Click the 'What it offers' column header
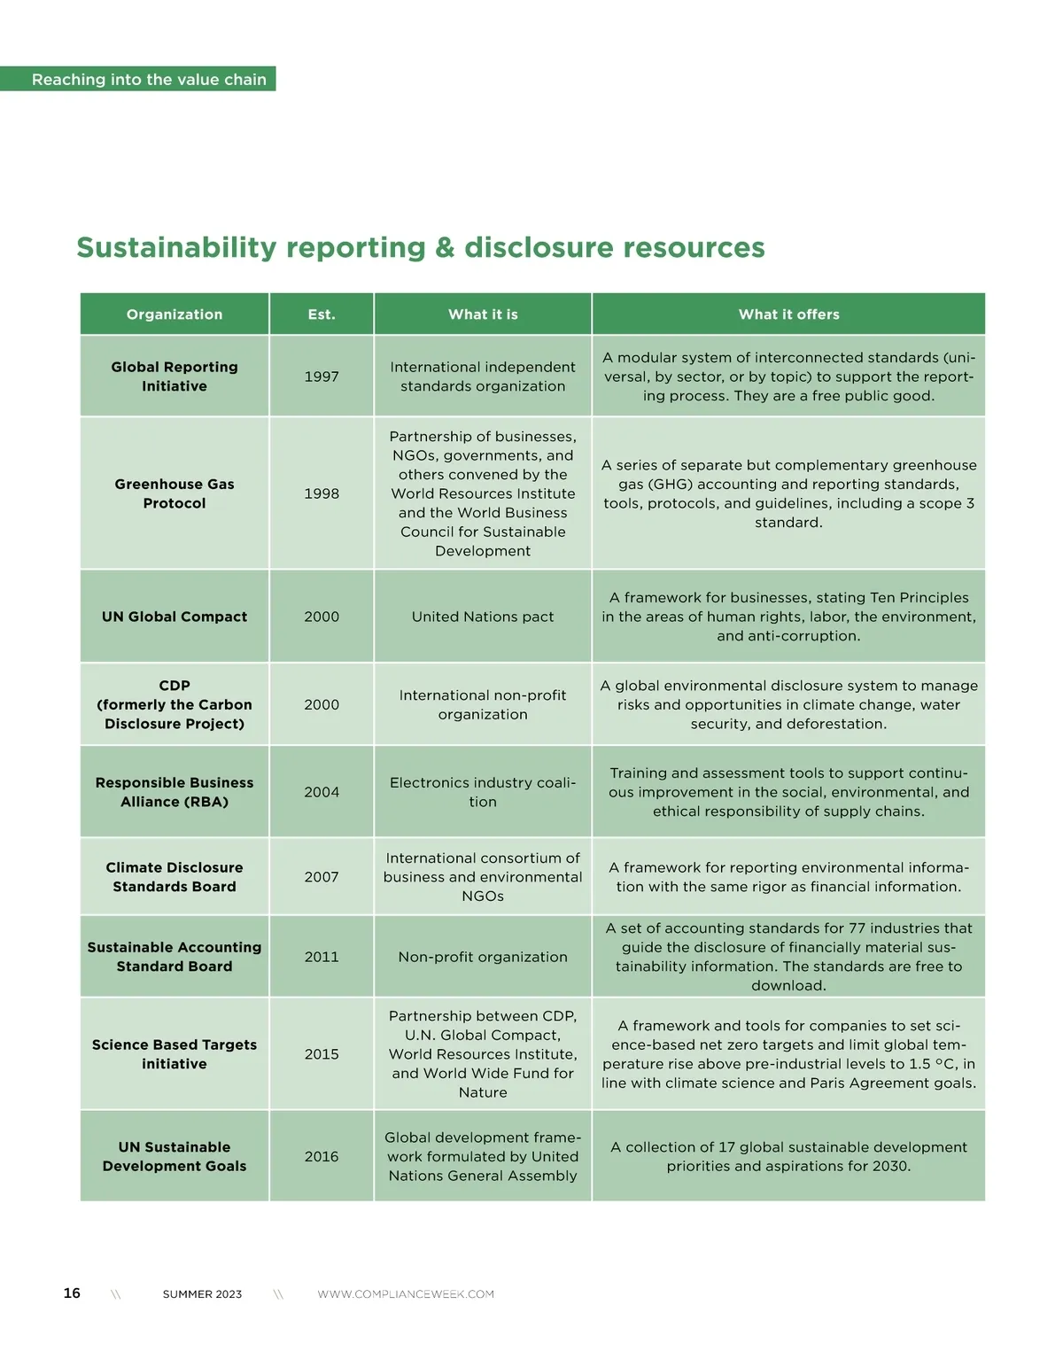 (788, 314)
